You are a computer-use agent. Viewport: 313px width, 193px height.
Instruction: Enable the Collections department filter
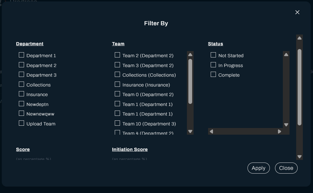pos(21,84)
